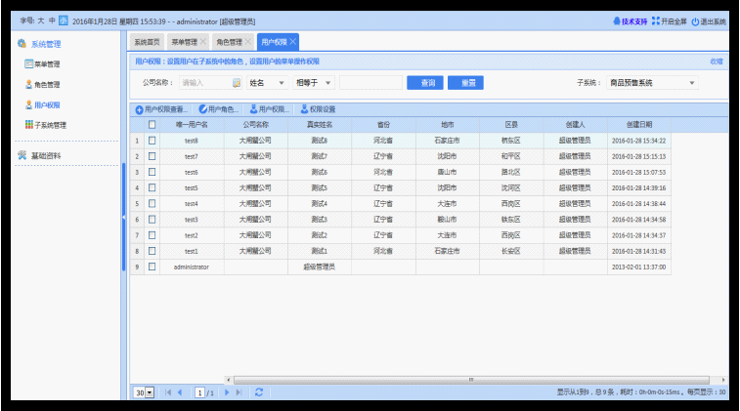Switch to the 菜单管理 tab

(184, 42)
